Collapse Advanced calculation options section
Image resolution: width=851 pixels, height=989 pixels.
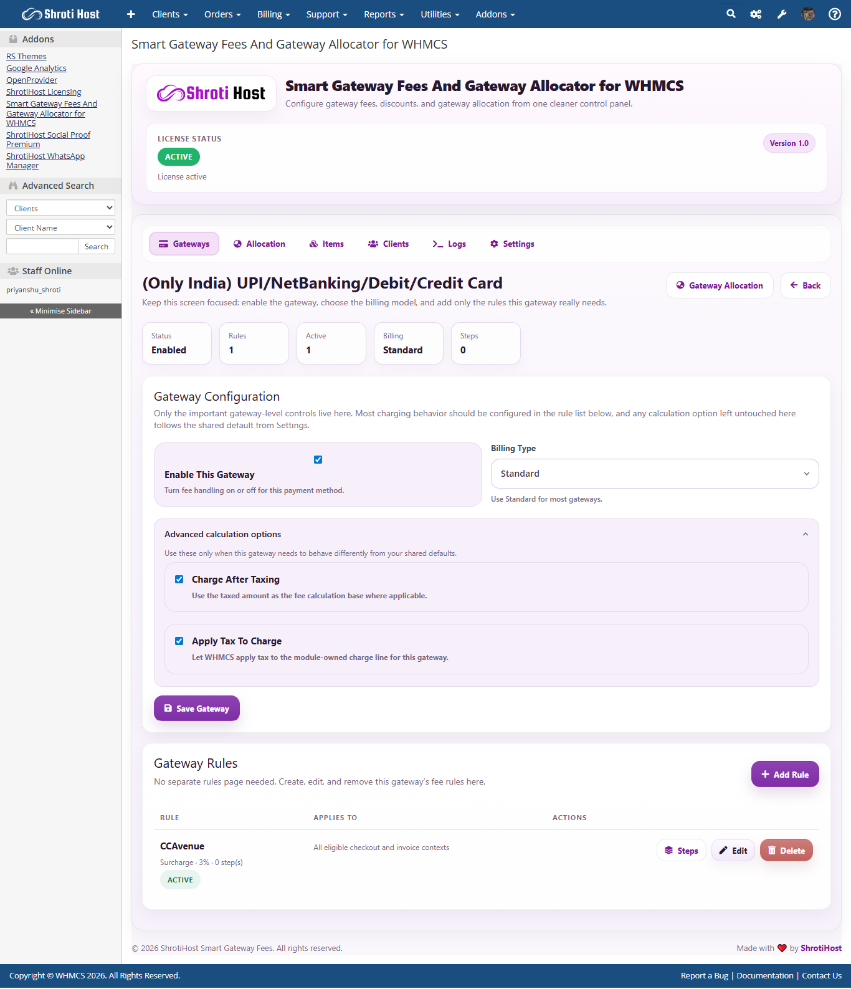[x=805, y=534]
